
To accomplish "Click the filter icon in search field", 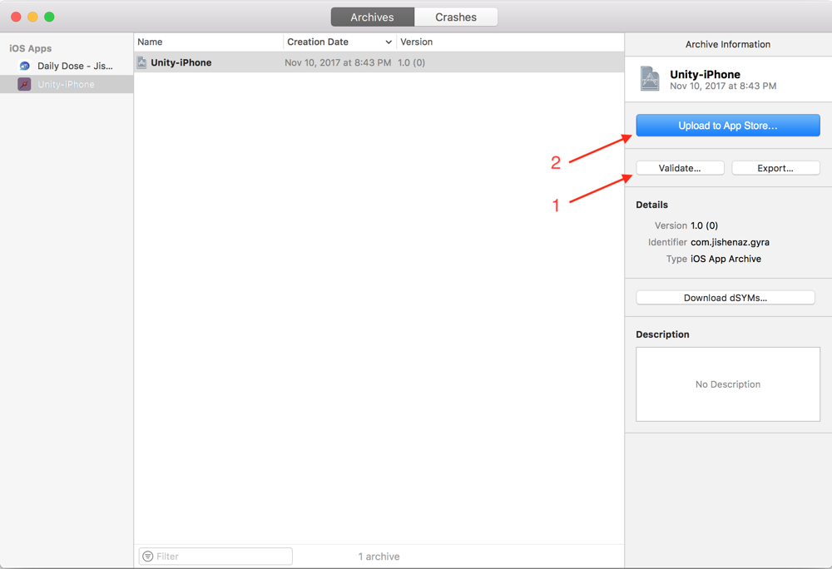I will coord(148,557).
